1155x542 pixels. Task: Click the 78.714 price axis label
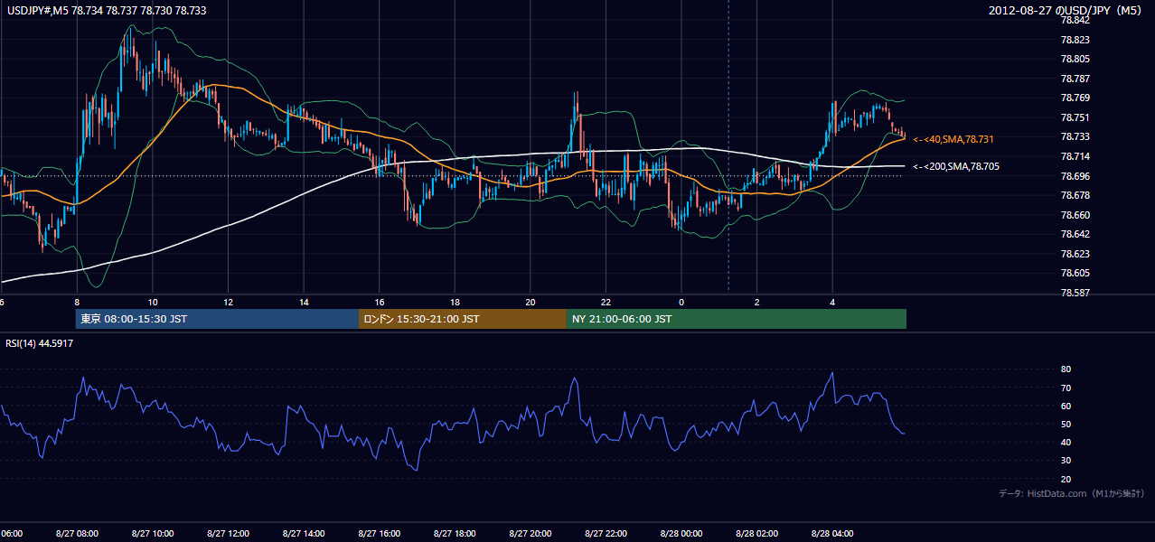(1075, 156)
